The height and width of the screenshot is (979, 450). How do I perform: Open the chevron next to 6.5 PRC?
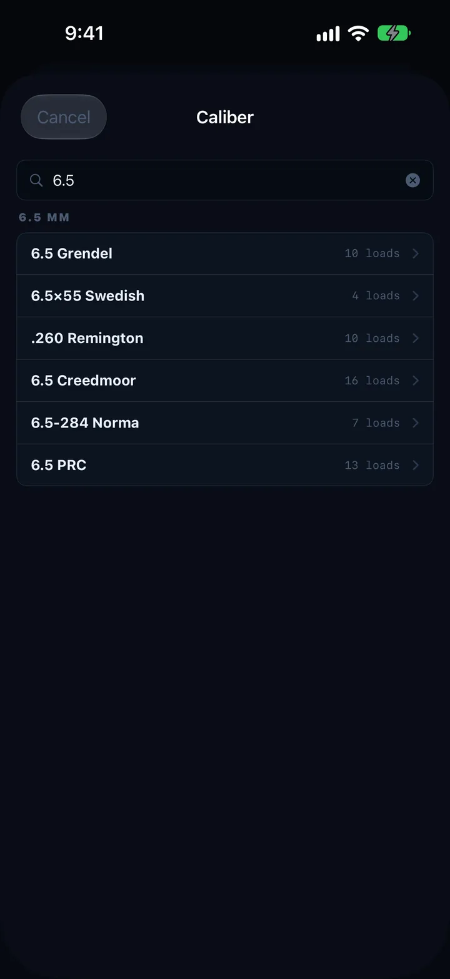[x=416, y=465]
